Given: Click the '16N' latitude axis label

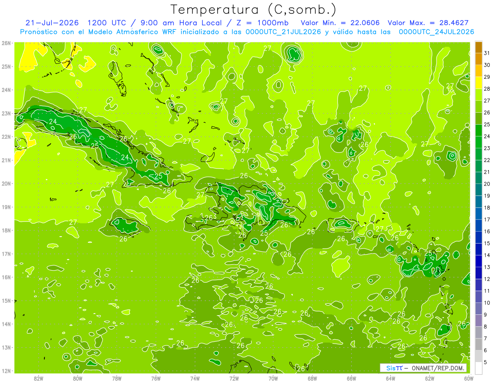Looking at the screenshot, I should point(6,277).
